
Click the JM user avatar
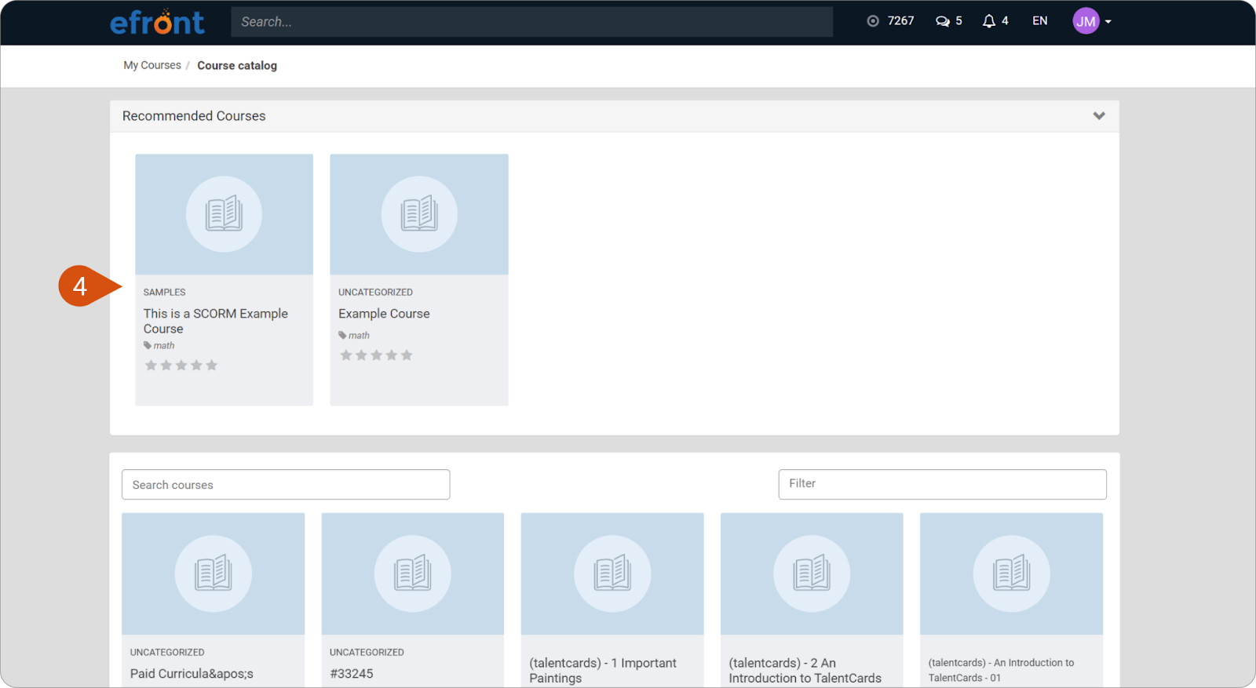point(1086,21)
